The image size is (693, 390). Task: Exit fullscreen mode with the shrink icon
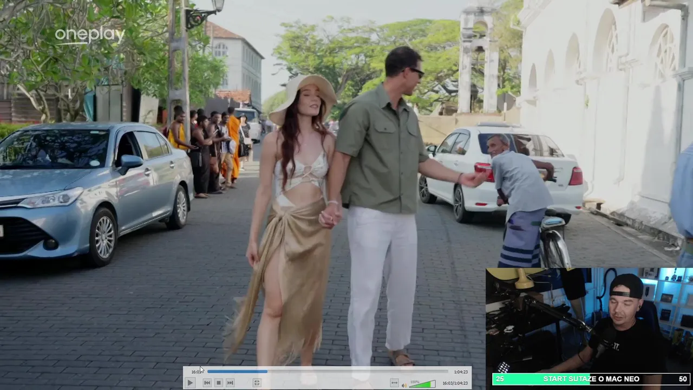point(257,383)
